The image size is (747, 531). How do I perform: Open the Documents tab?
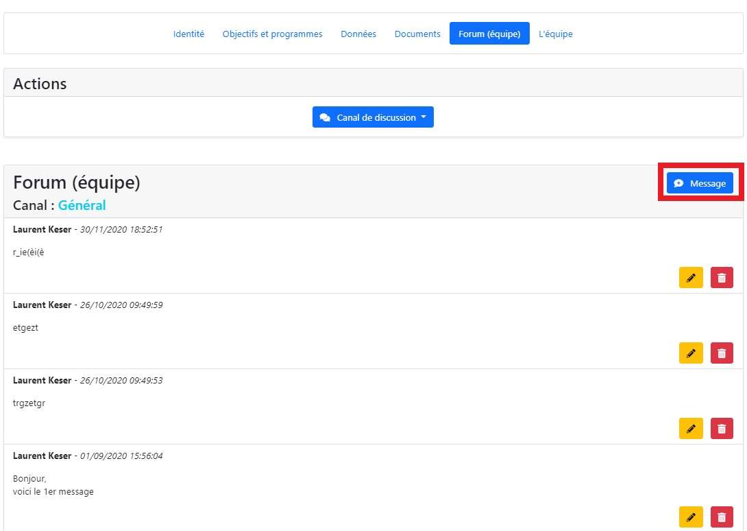pyautogui.click(x=417, y=34)
